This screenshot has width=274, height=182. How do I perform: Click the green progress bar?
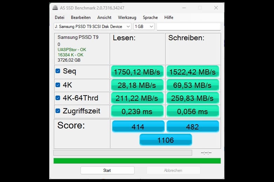[137, 161]
